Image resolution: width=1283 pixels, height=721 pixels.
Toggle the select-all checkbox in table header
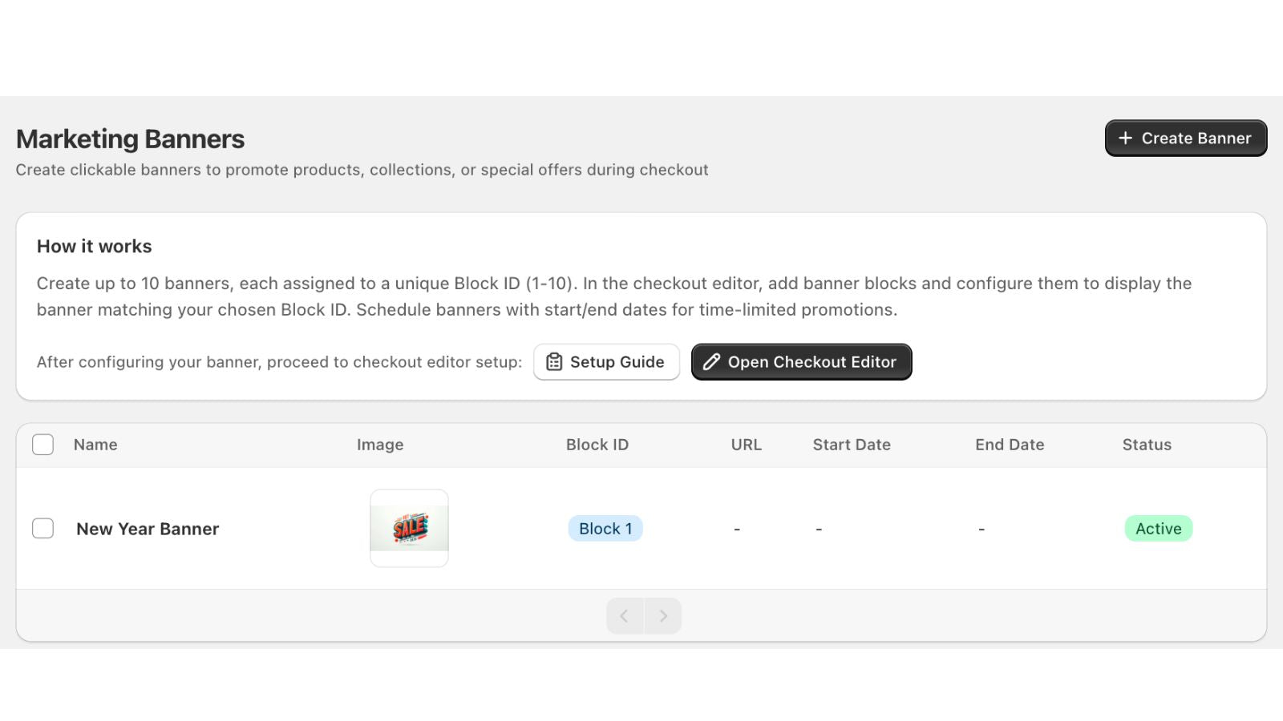point(42,444)
